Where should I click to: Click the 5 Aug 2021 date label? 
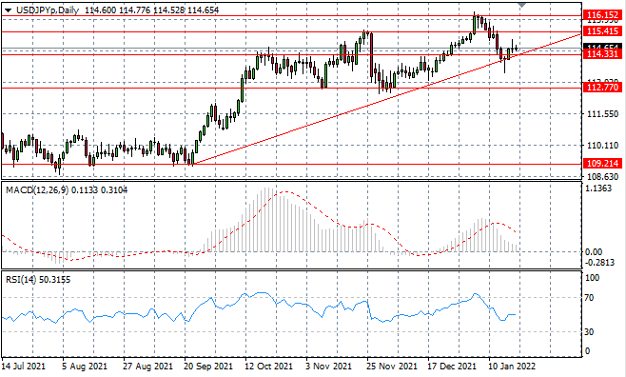tap(85, 367)
